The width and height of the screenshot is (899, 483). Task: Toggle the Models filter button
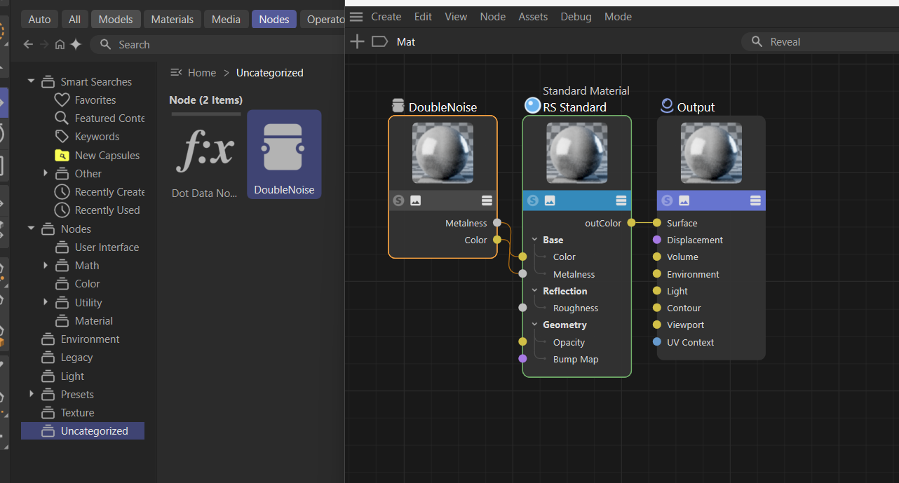tap(116, 19)
